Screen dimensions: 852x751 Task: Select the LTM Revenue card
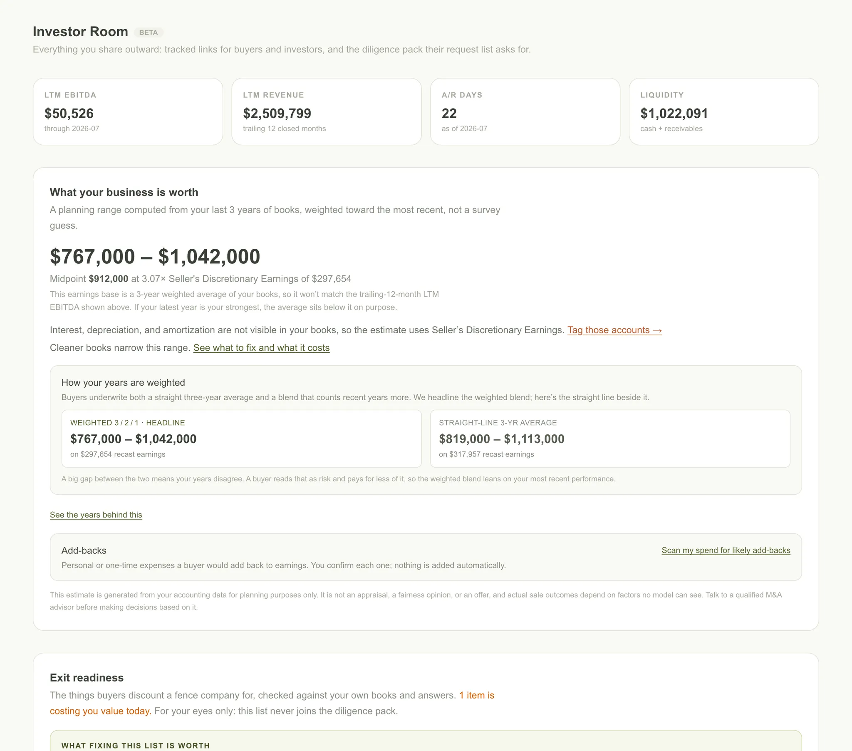(x=327, y=112)
